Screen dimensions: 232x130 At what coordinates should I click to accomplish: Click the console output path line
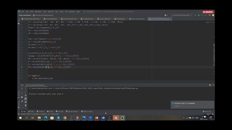point(83,88)
